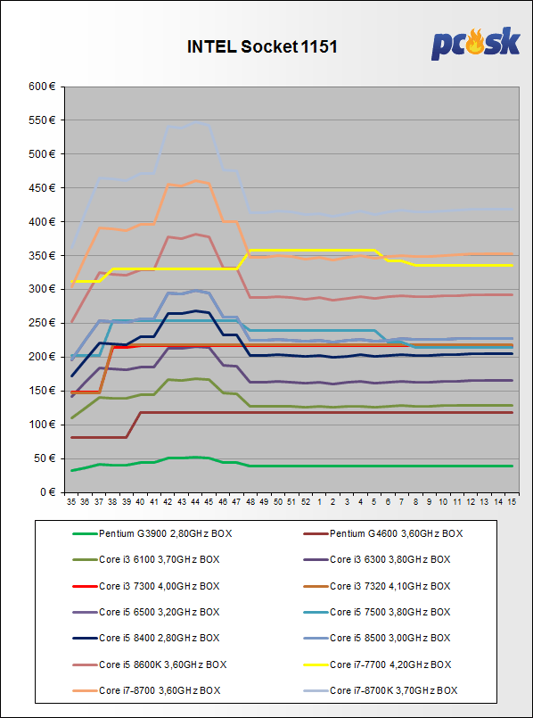Choose Core i5 8400 2,80GHz BOX legend text
This screenshot has height=718, width=533.
[159, 638]
